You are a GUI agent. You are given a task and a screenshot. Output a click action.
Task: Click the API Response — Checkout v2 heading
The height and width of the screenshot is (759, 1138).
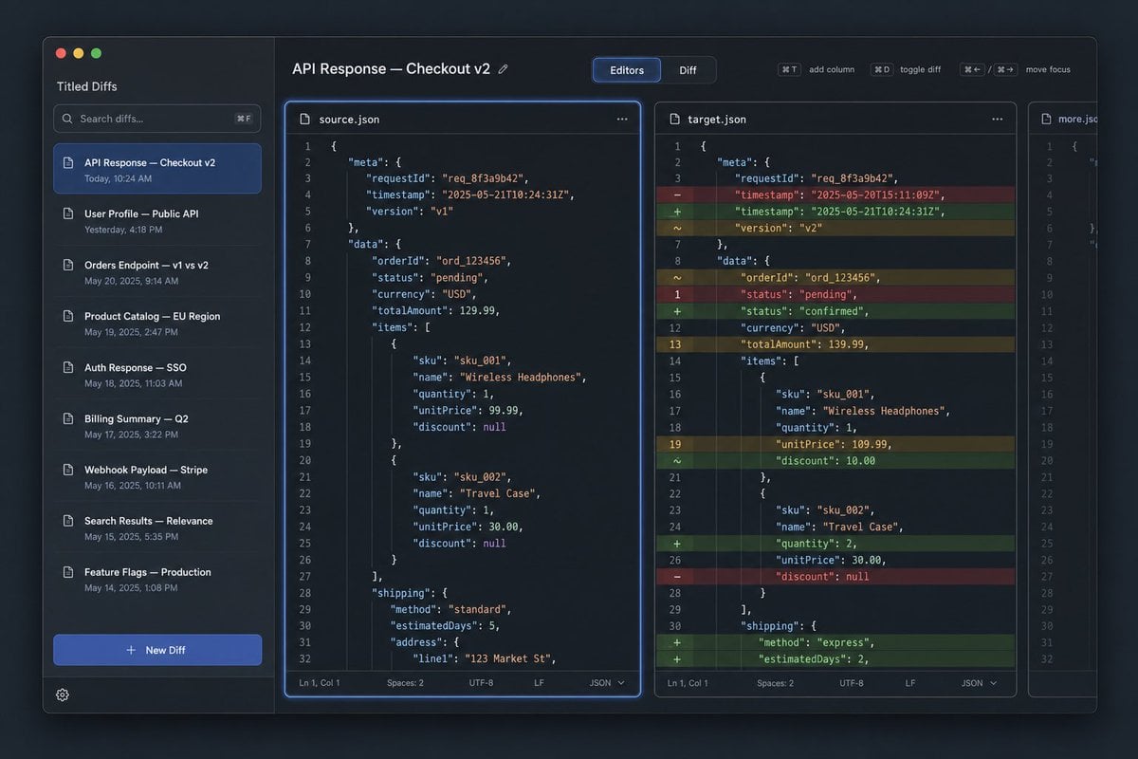(391, 69)
